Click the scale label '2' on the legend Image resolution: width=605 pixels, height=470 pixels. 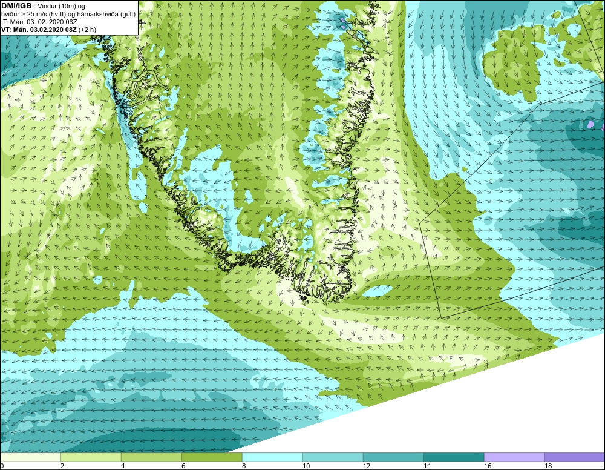62,466
